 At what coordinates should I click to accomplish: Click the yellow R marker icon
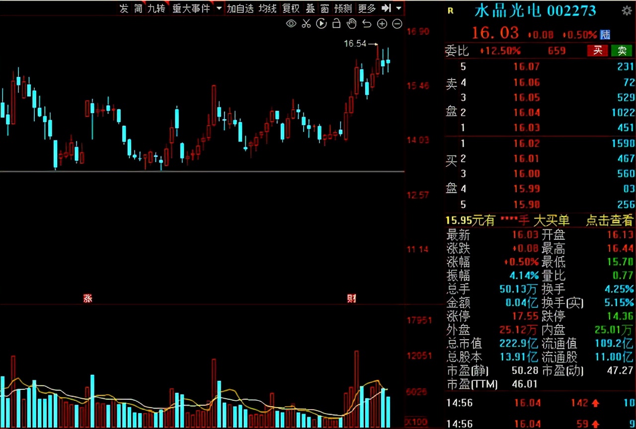point(450,10)
